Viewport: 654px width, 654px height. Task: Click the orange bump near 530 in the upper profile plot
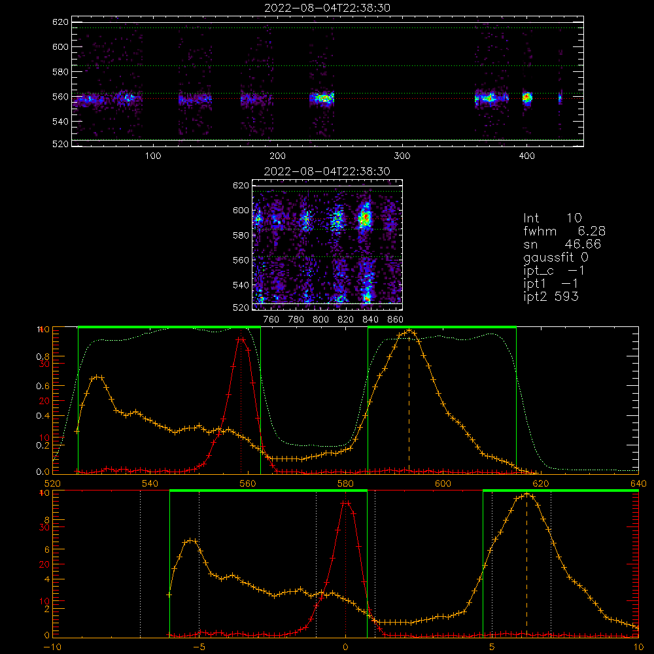tap(97, 377)
